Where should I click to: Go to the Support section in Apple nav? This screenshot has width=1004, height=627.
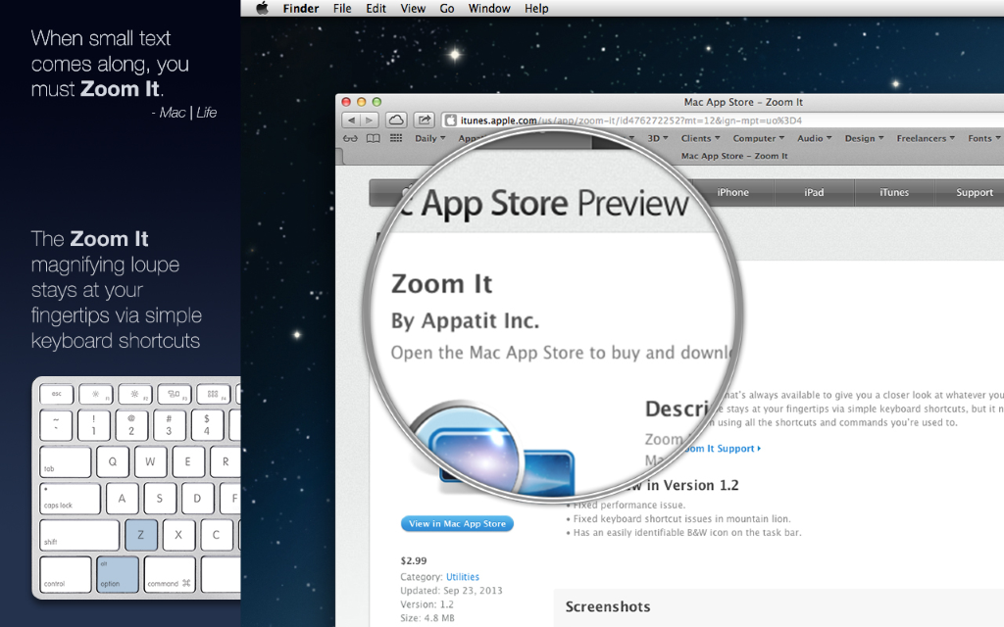[x=974, y=193]
